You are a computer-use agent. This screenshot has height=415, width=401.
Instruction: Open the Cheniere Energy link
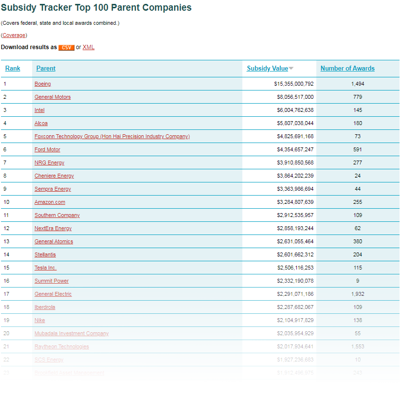pyautogui.click(x=54, y=176)
